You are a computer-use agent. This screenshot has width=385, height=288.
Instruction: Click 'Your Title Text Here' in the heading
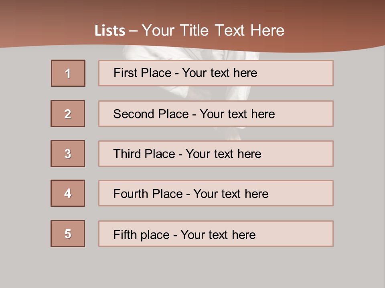(x=213, y=31)
